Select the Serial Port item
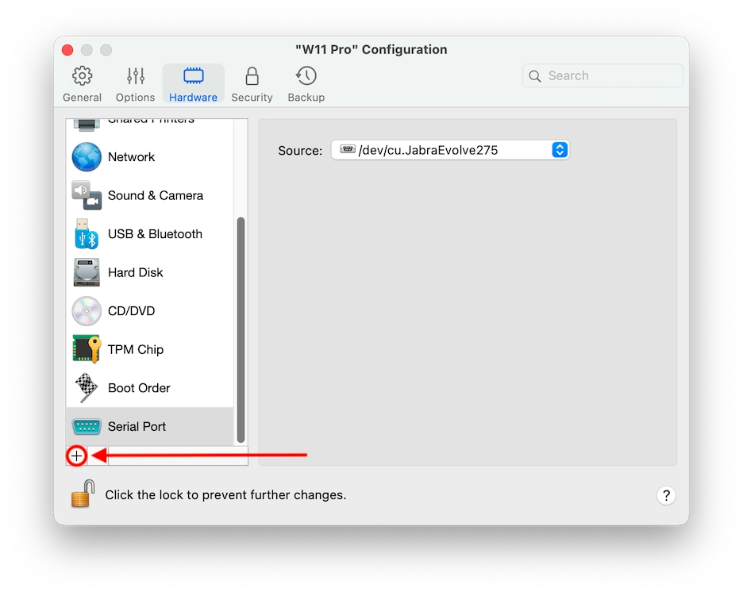 (137, 426)
